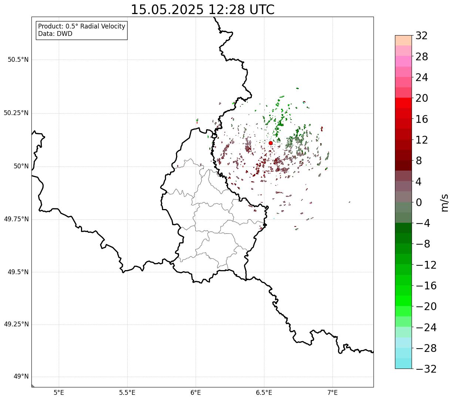Click the 6°E longitude label
Image resolution: width=453 pixels, height=400 pixels.
pyautogui.click(x=196, y=393)
